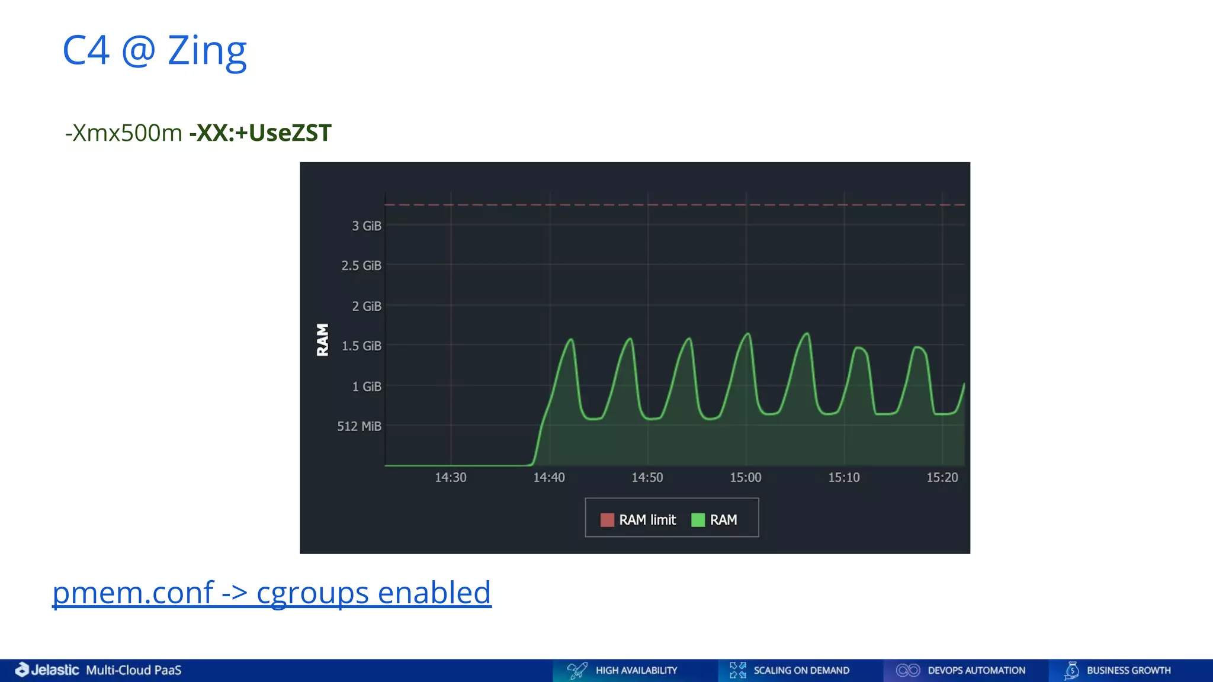The image size is (1213, 682).
Task: Click the Jelastic logo icon
Action: click(22, 670)
